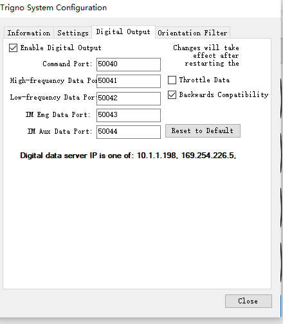Click the IM Emg Data Port field
283x324 pixels.
tap(129, 115)
